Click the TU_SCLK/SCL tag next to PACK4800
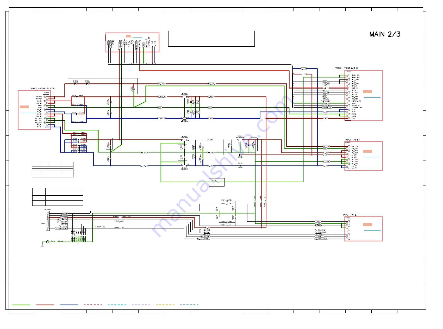 click(x=63, y=220)
